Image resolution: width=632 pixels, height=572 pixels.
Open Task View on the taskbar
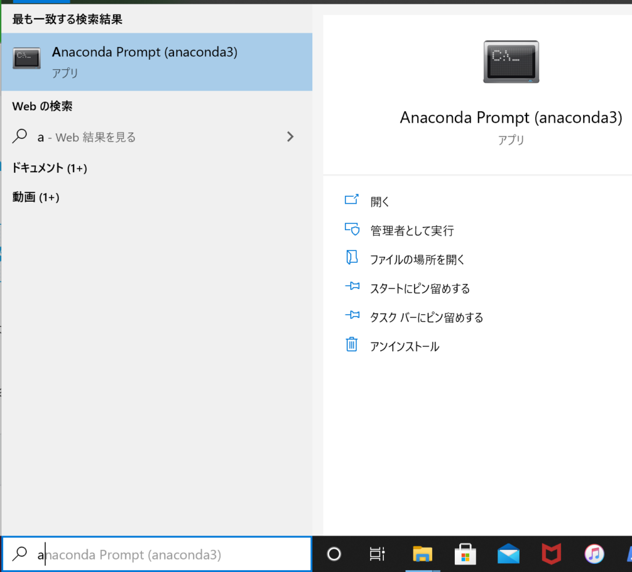coord(377,554)
